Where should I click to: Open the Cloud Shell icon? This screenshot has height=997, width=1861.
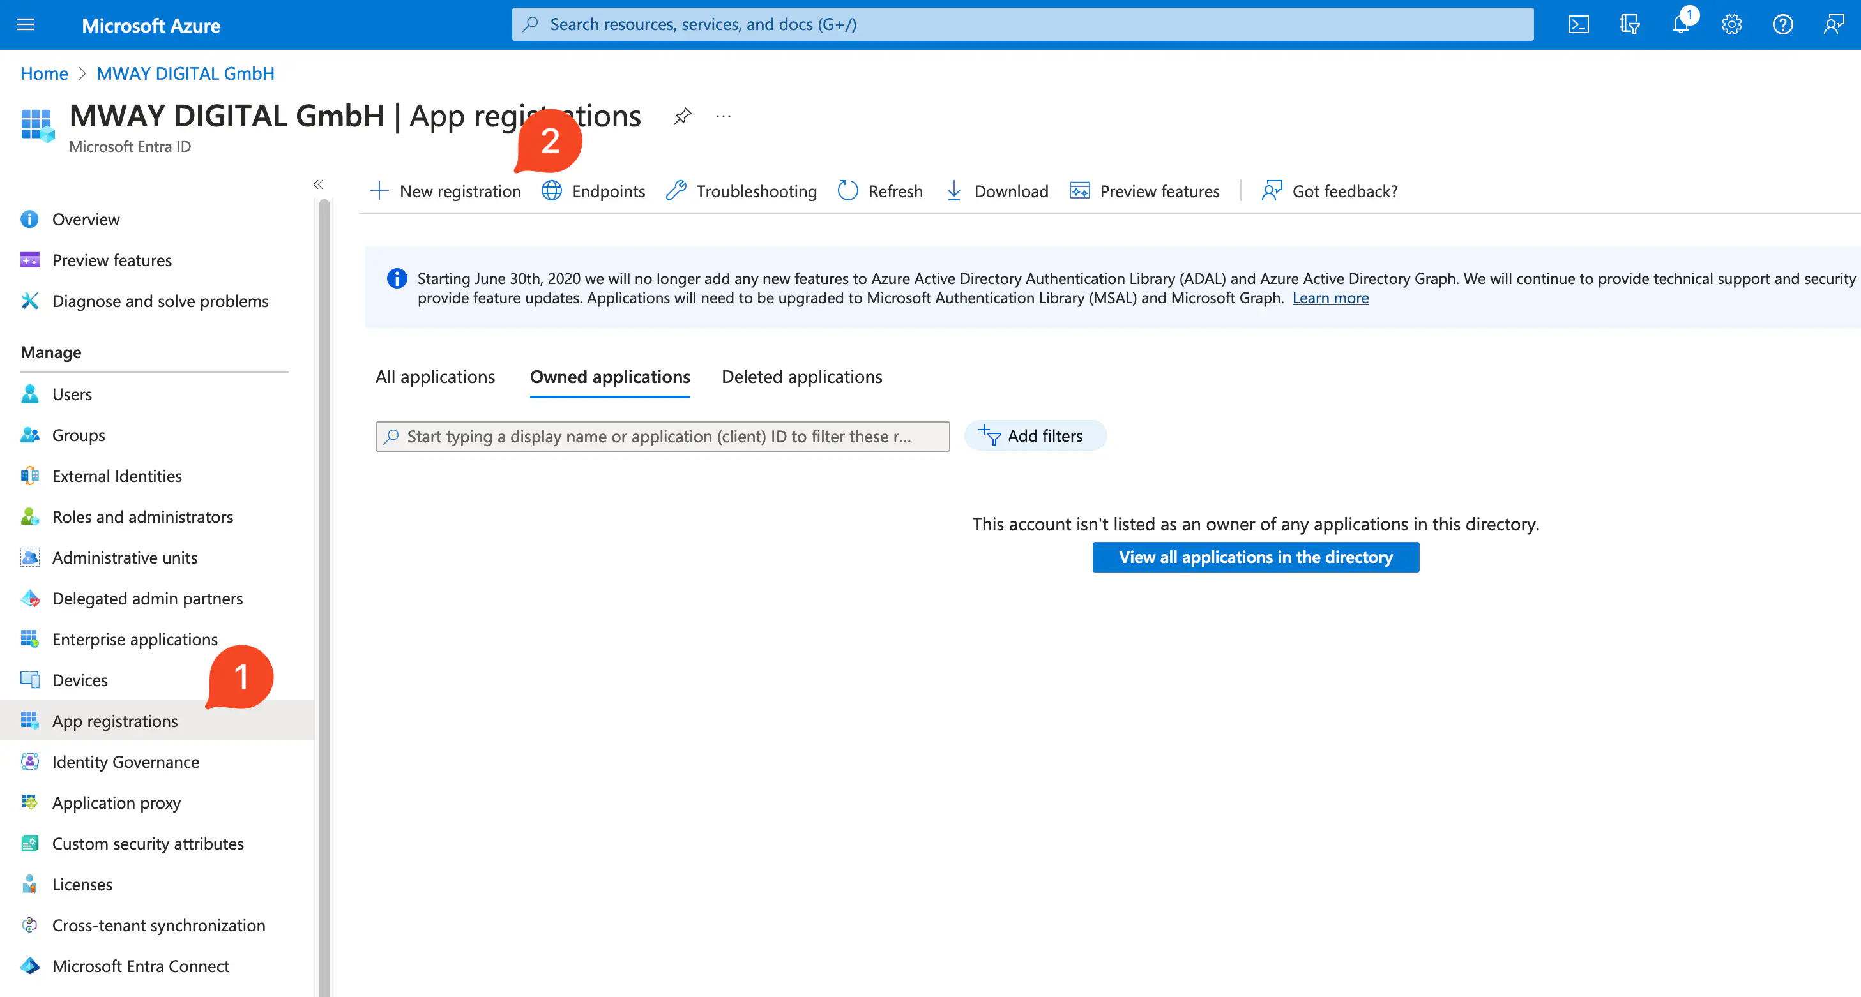[x=1578, y=24]
